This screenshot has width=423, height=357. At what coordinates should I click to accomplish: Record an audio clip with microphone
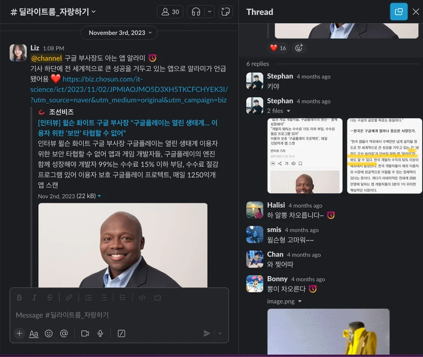click(100, 333)
